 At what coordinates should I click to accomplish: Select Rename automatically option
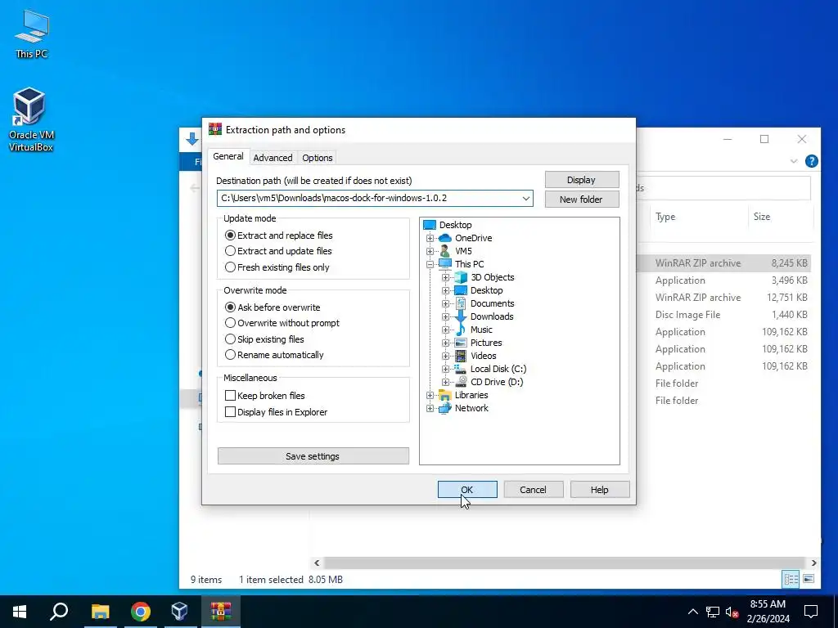[x=274, y=355]
